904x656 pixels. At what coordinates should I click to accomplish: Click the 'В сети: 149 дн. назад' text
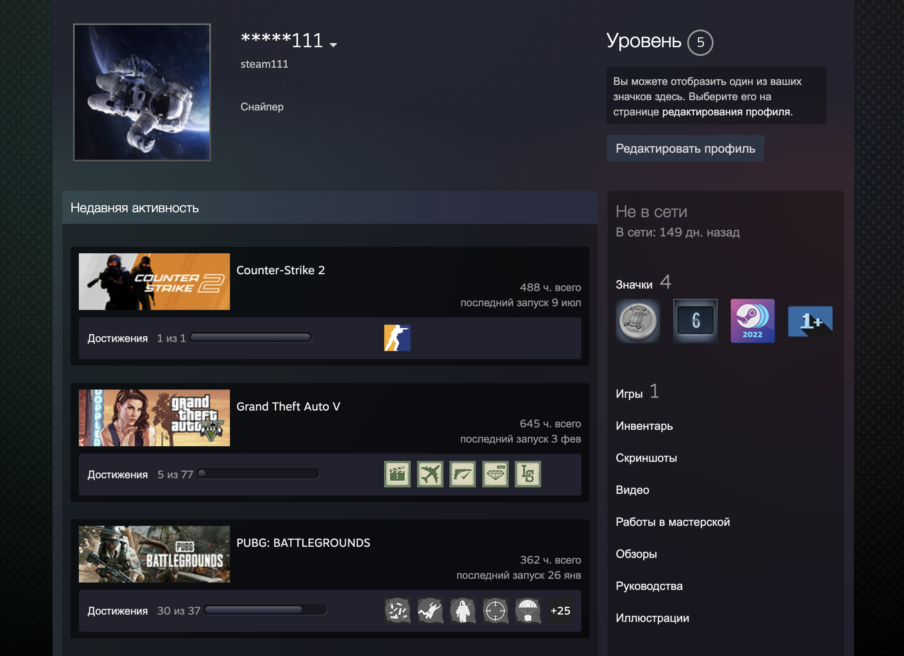click(x=678, y=232)
